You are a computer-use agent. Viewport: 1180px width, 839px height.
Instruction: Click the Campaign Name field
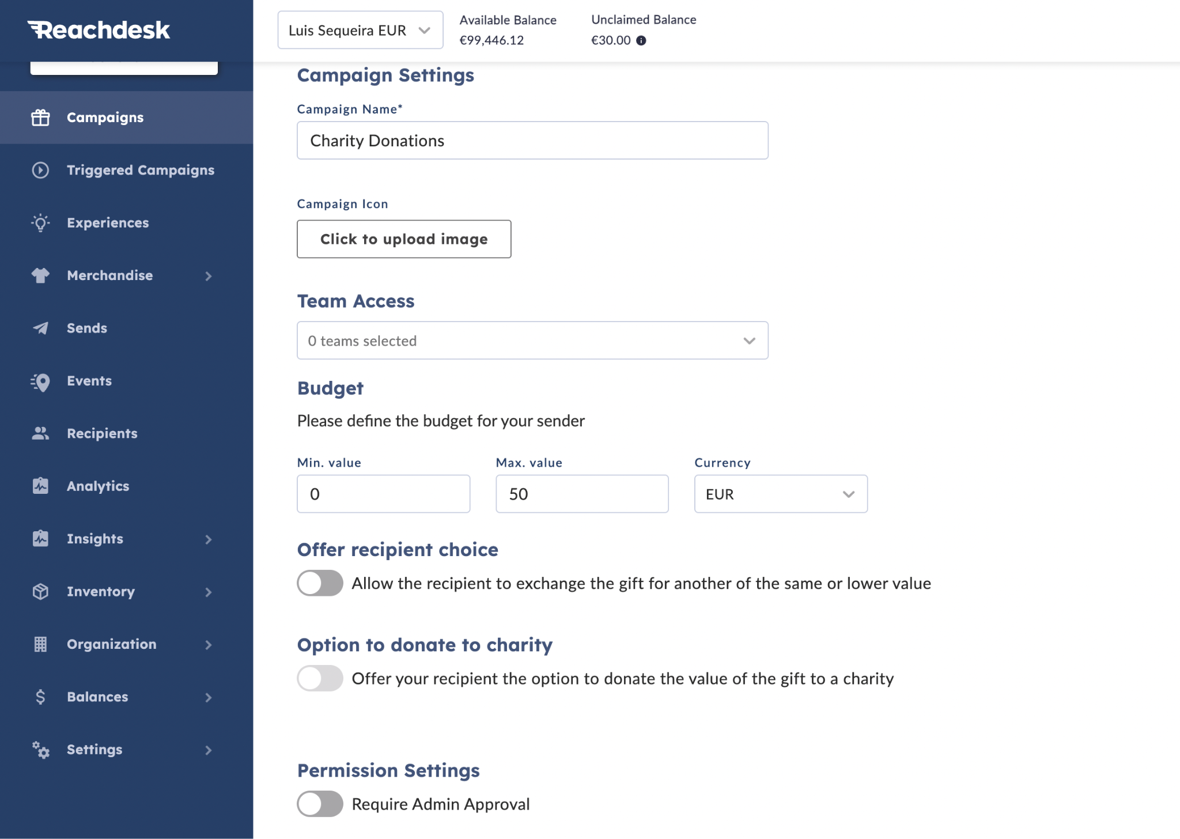click(x=532, y=141)
